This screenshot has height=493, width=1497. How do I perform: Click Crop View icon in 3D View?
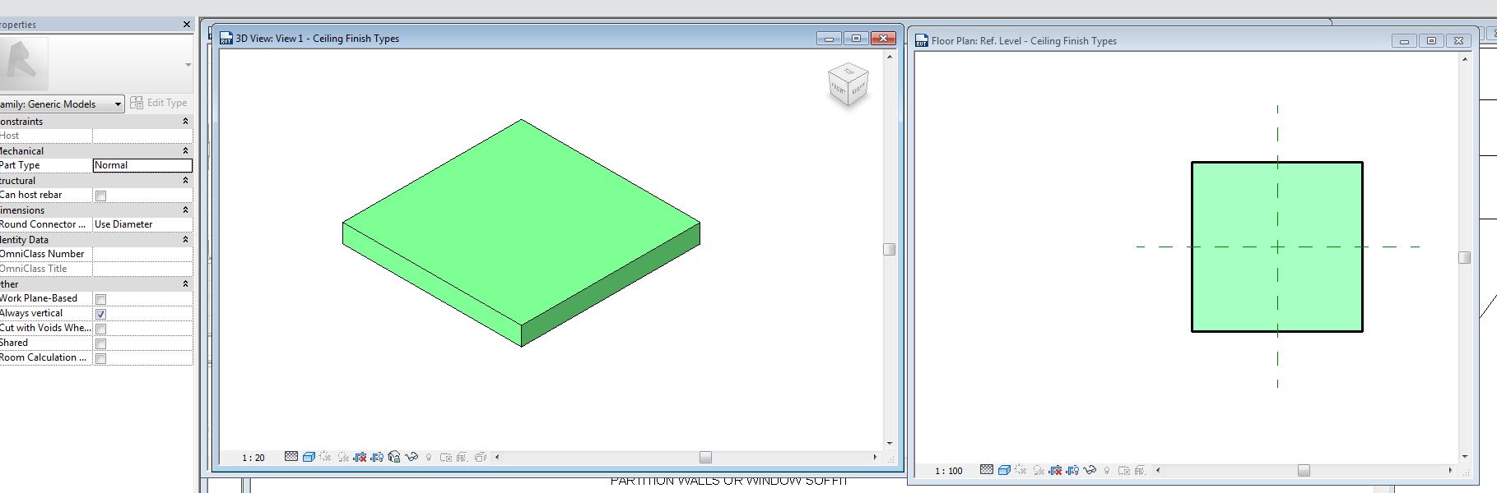tap(360, 457)
